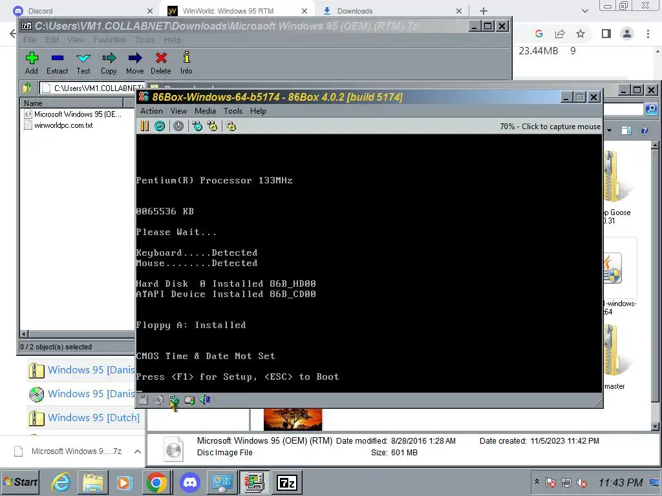This screenshot has height=496, width=662.
Task: Open the Favorites menu in 7-Zip
Action: coord(110,39)
